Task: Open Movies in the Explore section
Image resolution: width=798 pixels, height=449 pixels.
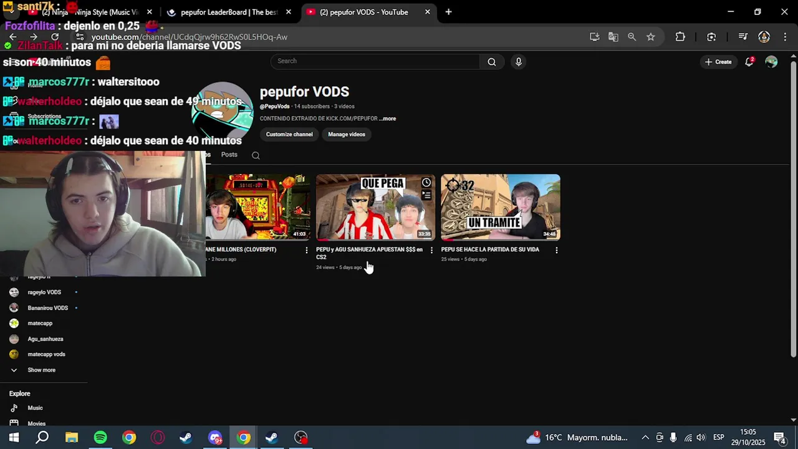Action: point(36,423)
